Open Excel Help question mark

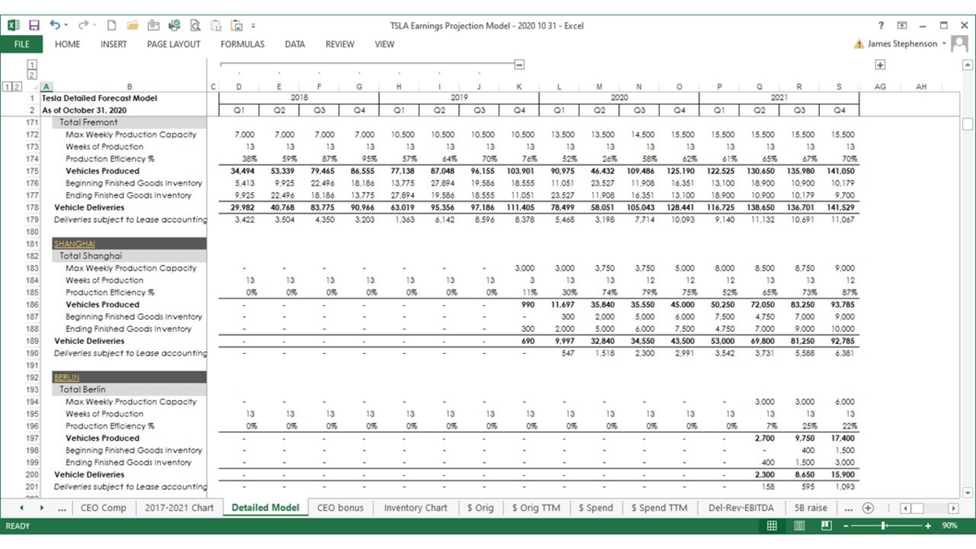[881, 26]
